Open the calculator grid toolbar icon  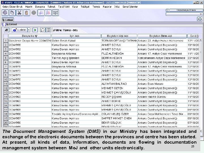point(55,13)
